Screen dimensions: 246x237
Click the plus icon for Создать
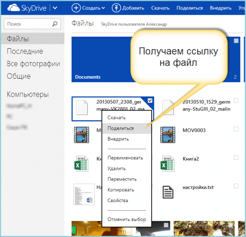tap(76, 8)
